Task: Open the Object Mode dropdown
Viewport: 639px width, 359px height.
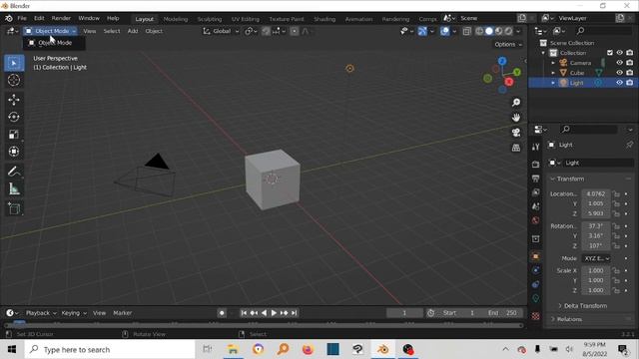Action: tap(50, 31)
